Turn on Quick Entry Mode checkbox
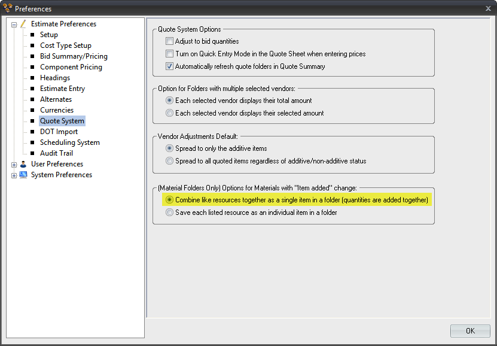 click(x=170, y=54)
